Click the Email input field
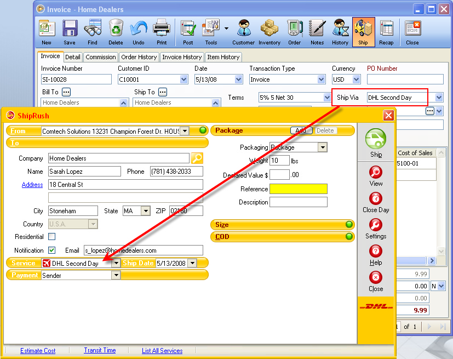 point(144,250)
